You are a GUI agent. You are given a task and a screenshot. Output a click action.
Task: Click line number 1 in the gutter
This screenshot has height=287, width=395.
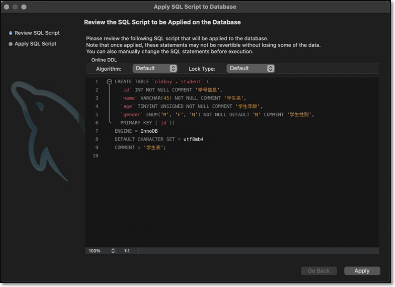[x=96, y=82]
